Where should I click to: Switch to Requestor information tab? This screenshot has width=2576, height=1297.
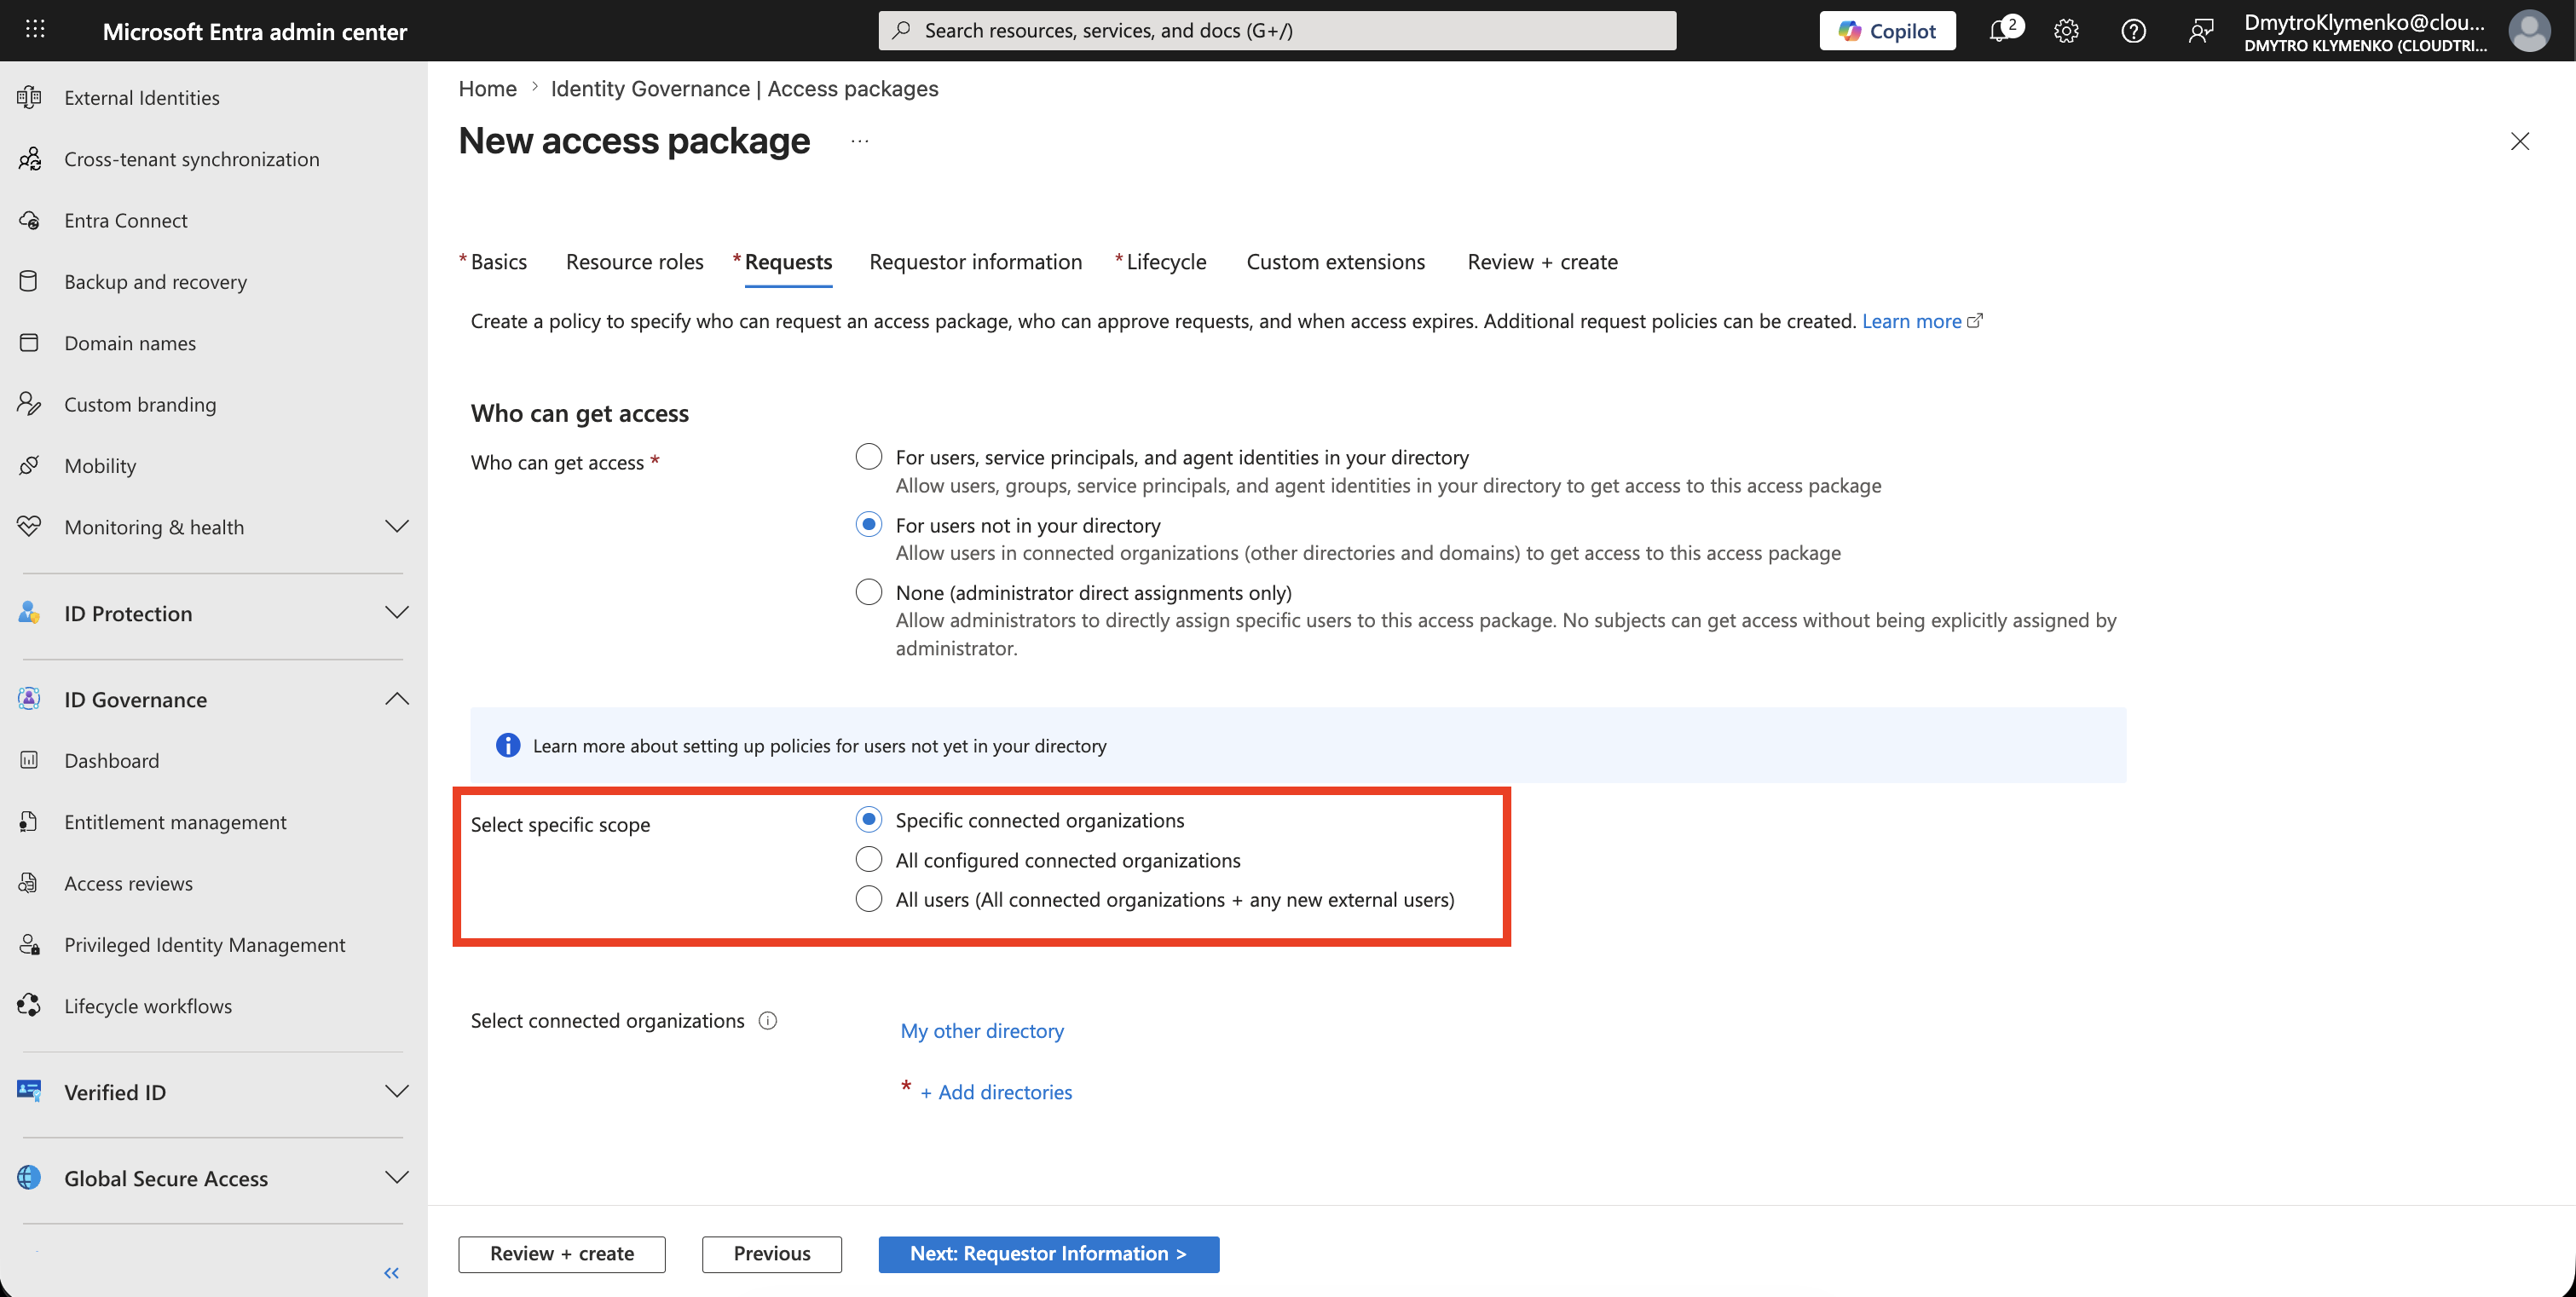coord(975,262)
